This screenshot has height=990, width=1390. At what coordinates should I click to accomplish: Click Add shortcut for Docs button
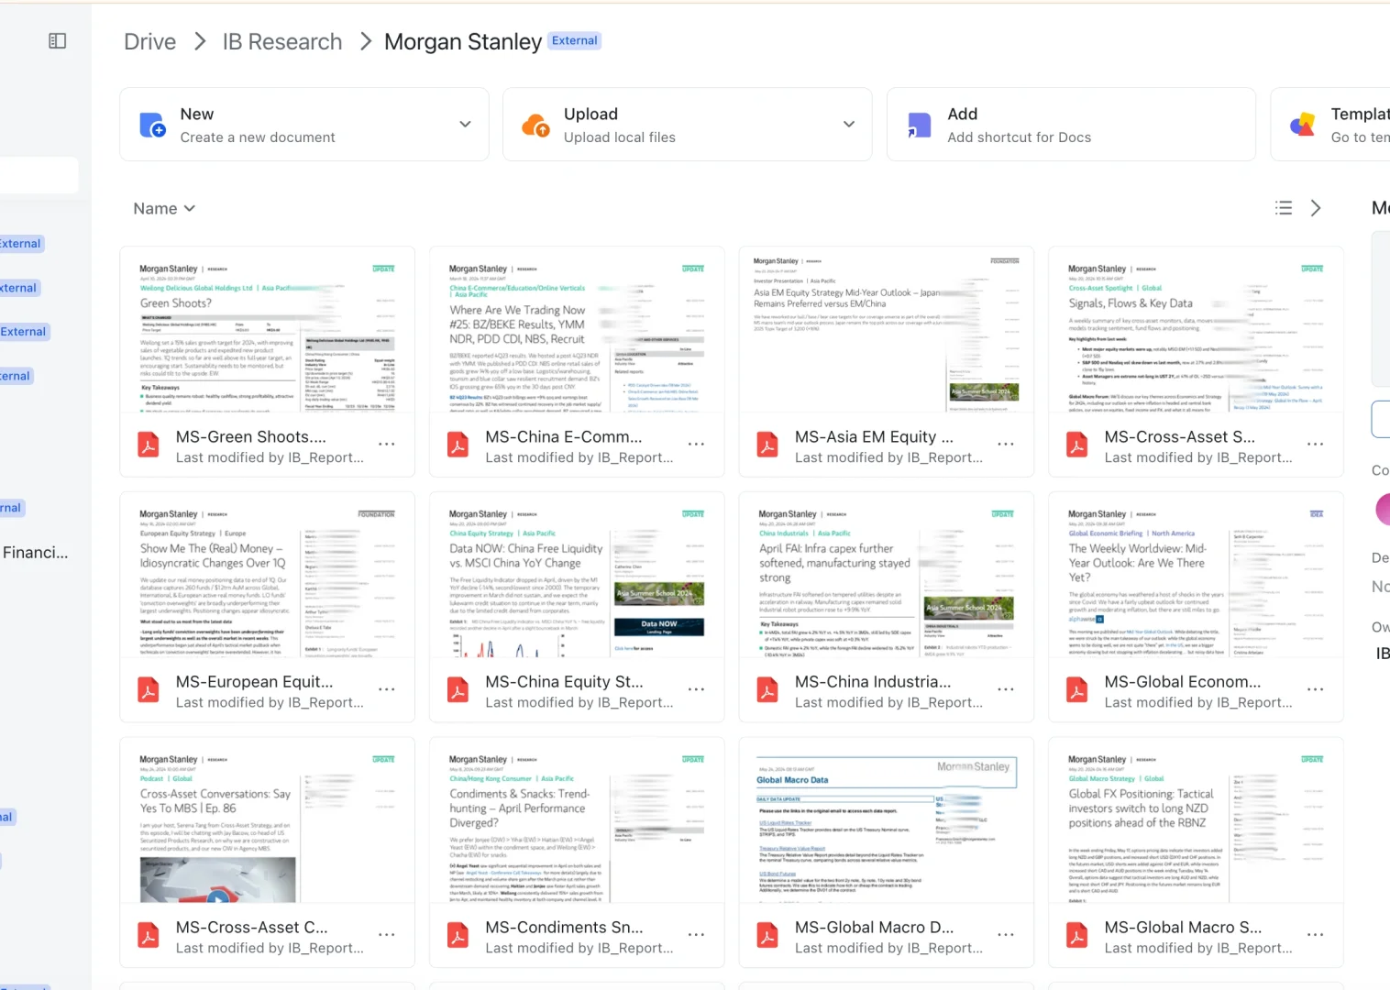click(1071, 125)
